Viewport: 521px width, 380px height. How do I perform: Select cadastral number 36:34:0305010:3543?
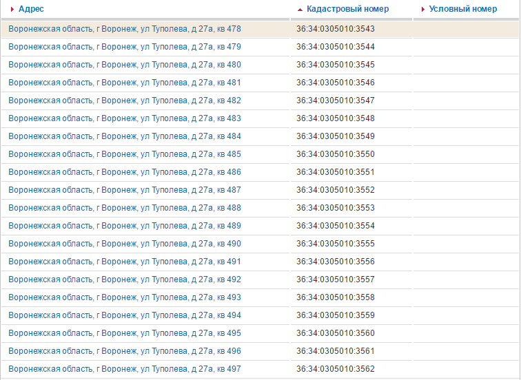pyautogui.click(x=335, y=29)
